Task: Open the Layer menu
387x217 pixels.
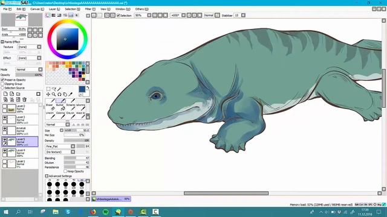Action: tap(54, 9)
